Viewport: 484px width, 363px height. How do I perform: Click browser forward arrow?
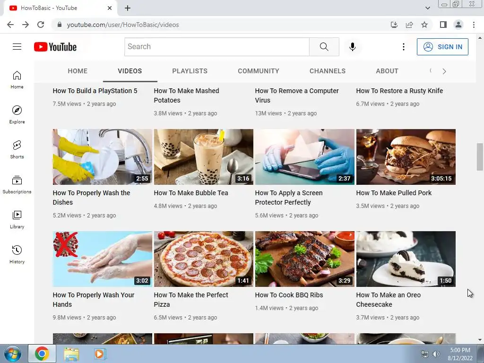(26, 25)
